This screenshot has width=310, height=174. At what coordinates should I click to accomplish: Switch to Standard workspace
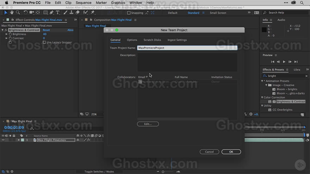[x=193, y=13]
